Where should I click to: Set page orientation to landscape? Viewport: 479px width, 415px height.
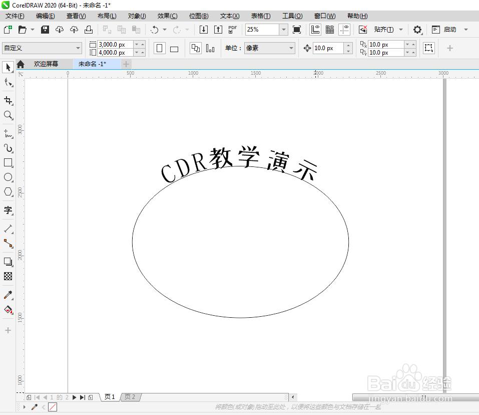[174, 48]
